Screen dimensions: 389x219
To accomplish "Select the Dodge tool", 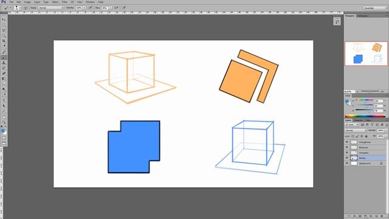I will (4, 89).
